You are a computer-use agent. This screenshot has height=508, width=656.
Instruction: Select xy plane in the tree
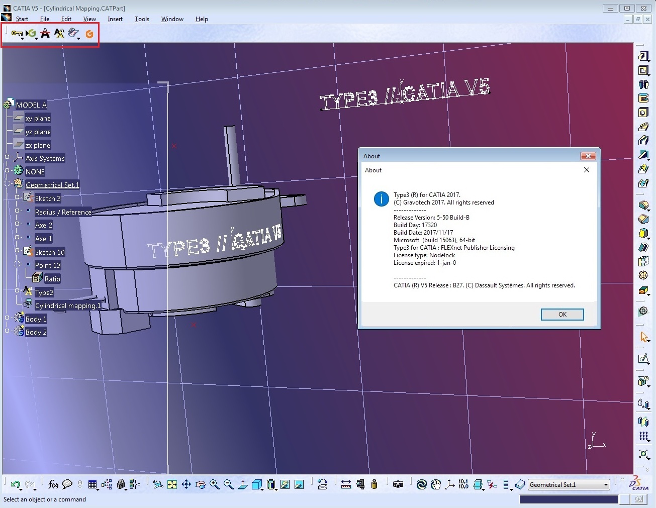(x=38, y=118)
